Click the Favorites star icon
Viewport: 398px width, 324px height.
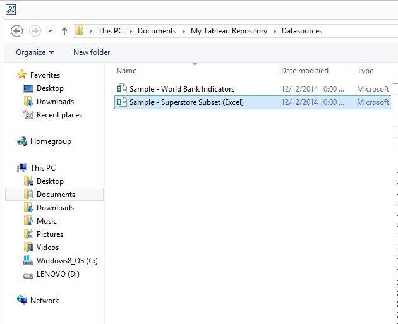22,75
